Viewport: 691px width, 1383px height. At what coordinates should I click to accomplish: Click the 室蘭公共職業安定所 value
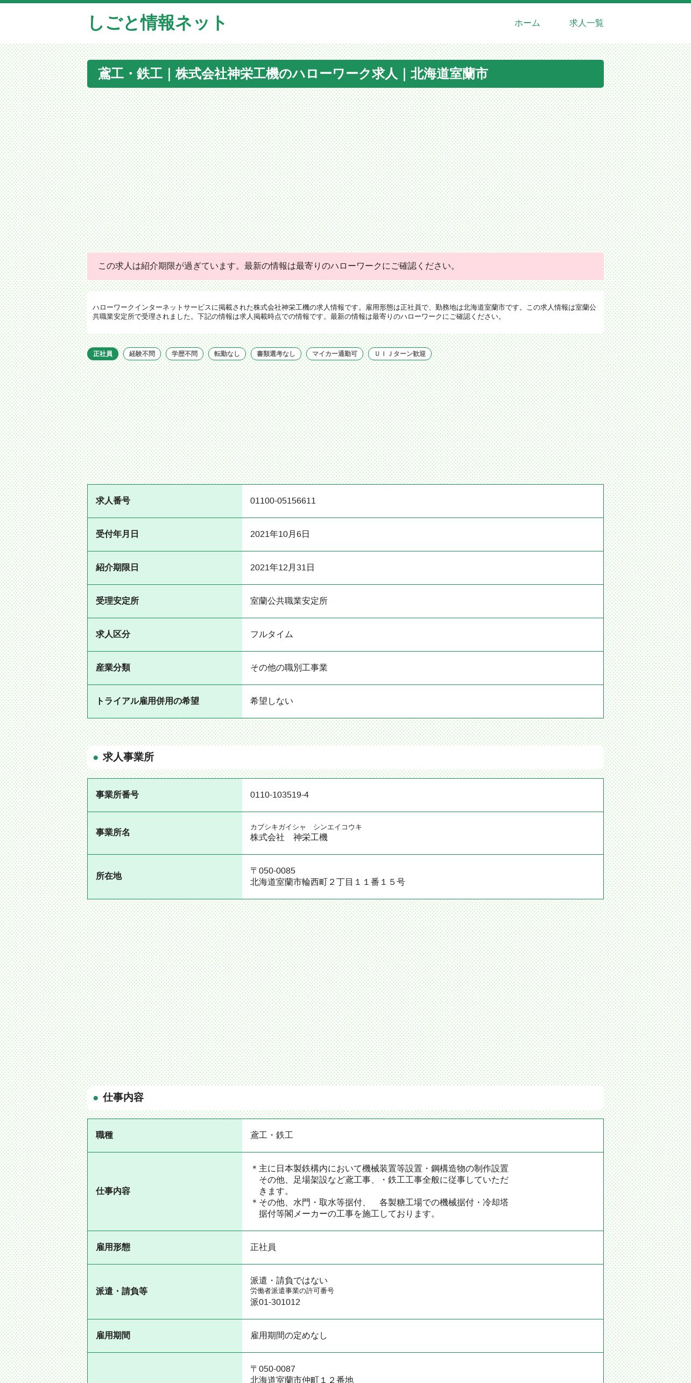289,601
